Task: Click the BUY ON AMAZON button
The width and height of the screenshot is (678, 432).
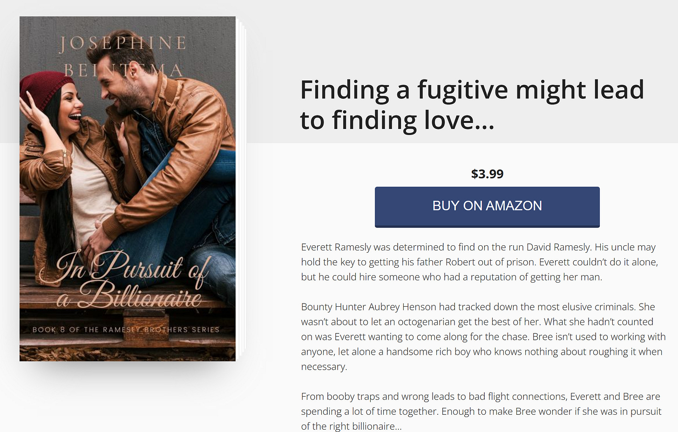Action: (x=487, y=207)
